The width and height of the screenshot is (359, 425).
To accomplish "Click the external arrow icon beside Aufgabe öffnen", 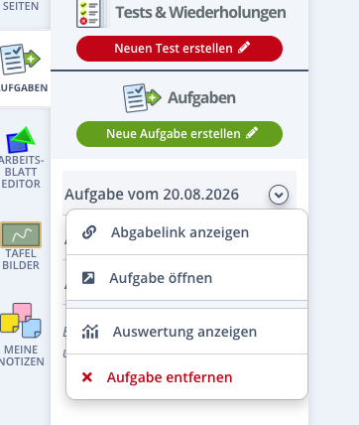I will (x=88, y=278).
